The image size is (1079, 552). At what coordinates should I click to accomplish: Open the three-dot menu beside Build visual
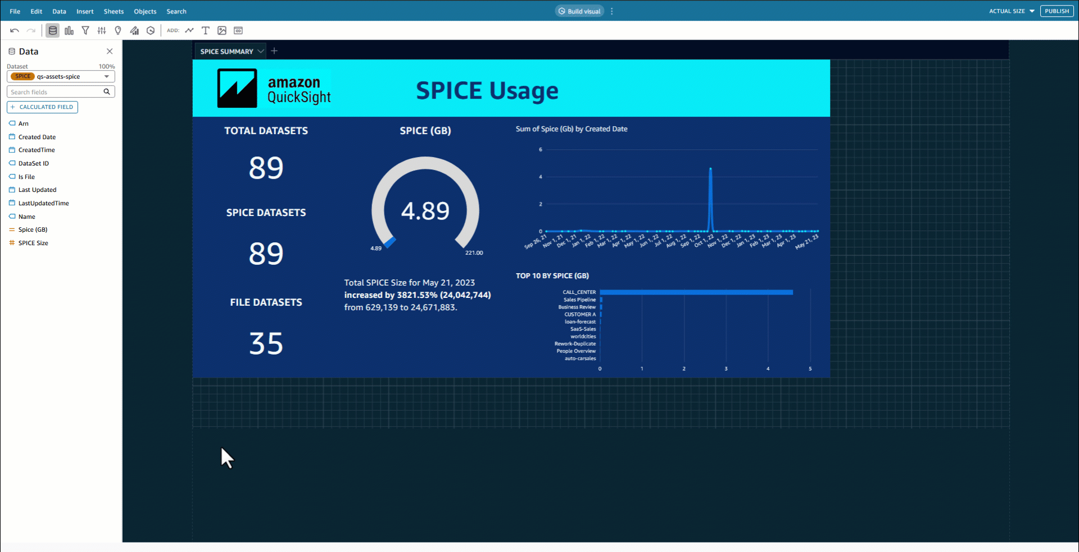[x=612, y=11]
